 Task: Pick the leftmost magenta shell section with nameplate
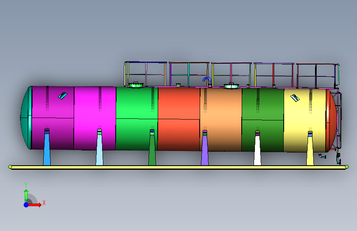(x=53, y=118)
